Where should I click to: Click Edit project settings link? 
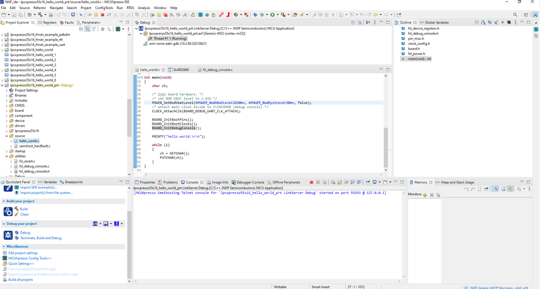(23, 253)
